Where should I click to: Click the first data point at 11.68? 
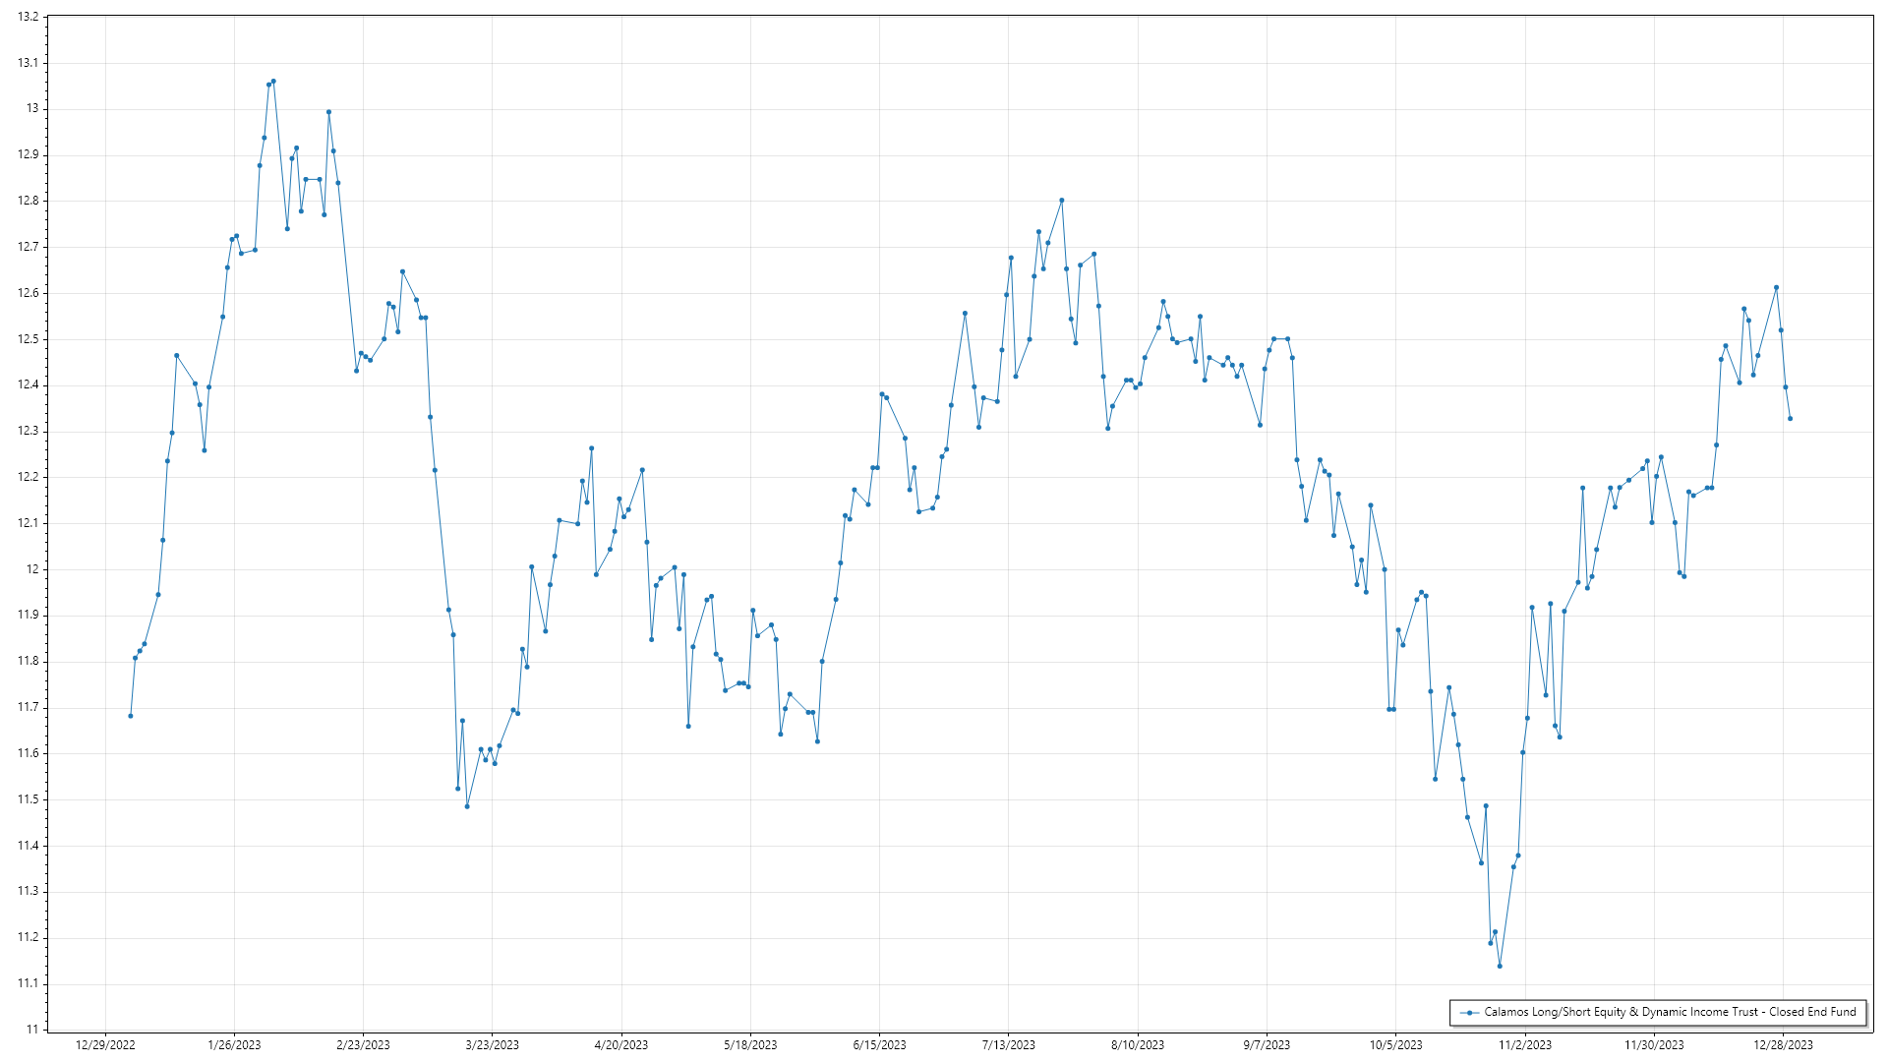click(131, 716)
